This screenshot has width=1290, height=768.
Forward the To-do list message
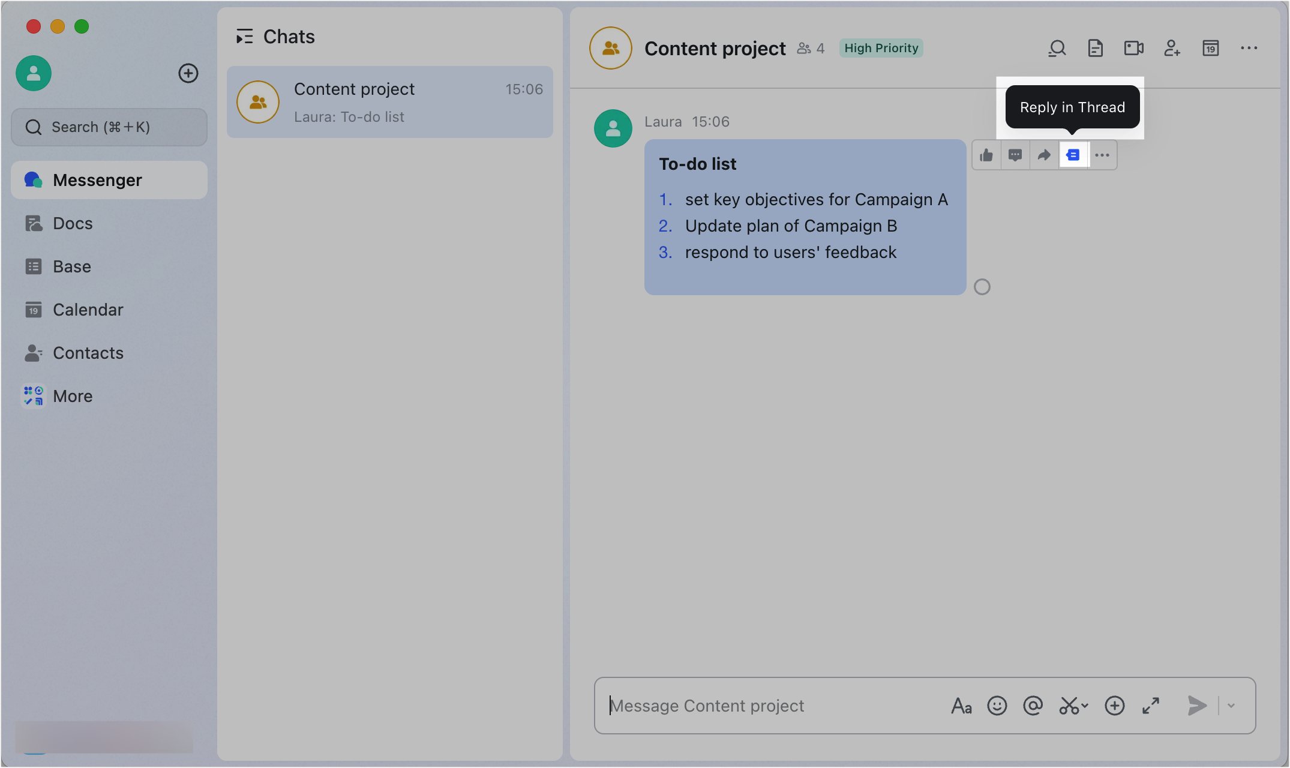1044,155
